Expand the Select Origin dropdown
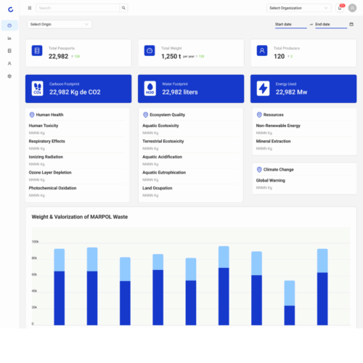This screenshot has height=363, width=363. coord(60,24)
